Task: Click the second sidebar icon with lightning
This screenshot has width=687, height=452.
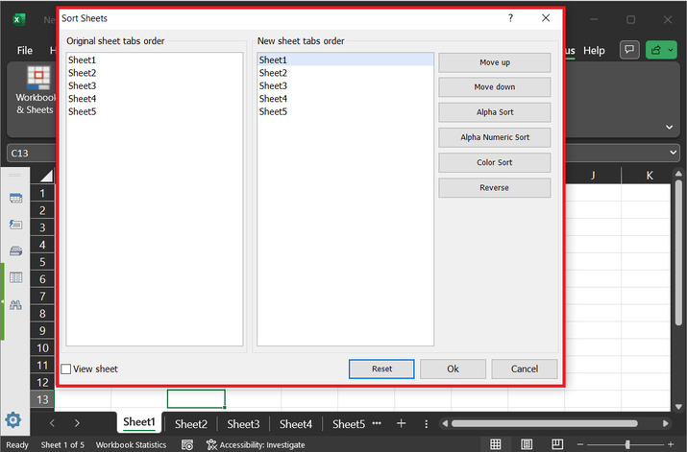Action: pyautogui.click(x=15, y=225)
